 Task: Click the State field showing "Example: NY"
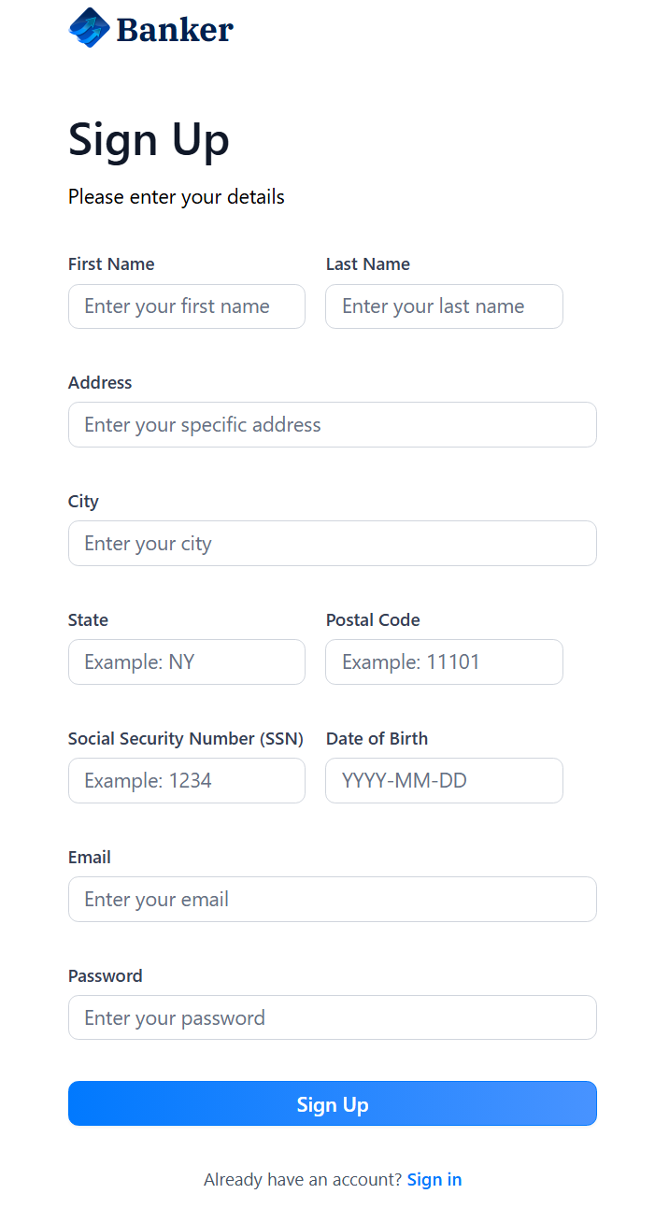187,662
